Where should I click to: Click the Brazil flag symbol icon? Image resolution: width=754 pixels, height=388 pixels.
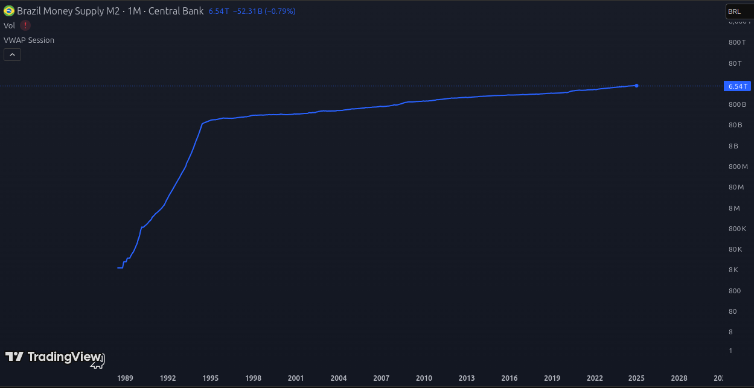coord(9,11)
